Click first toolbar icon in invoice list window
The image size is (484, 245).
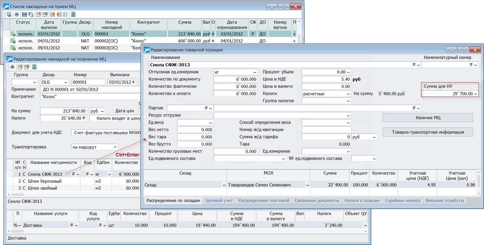tap(9, 14)
